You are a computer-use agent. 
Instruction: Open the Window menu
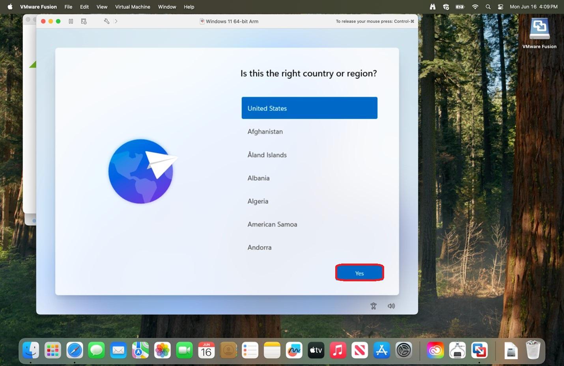coord(167,7)
